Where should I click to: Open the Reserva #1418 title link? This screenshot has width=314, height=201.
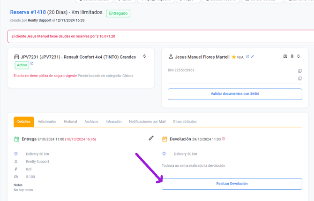28,12
